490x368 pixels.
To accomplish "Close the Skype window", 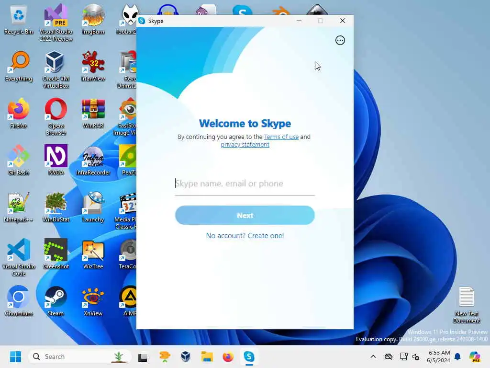I will click(x=343, y=21).
